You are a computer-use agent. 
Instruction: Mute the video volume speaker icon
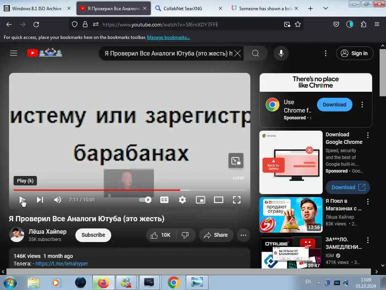click(58, 200)
